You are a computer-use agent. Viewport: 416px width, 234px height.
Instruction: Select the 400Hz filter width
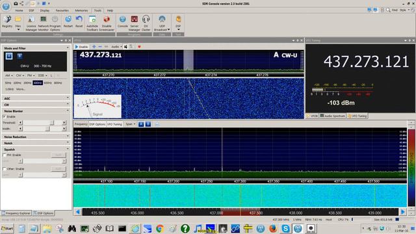(38, 83)
